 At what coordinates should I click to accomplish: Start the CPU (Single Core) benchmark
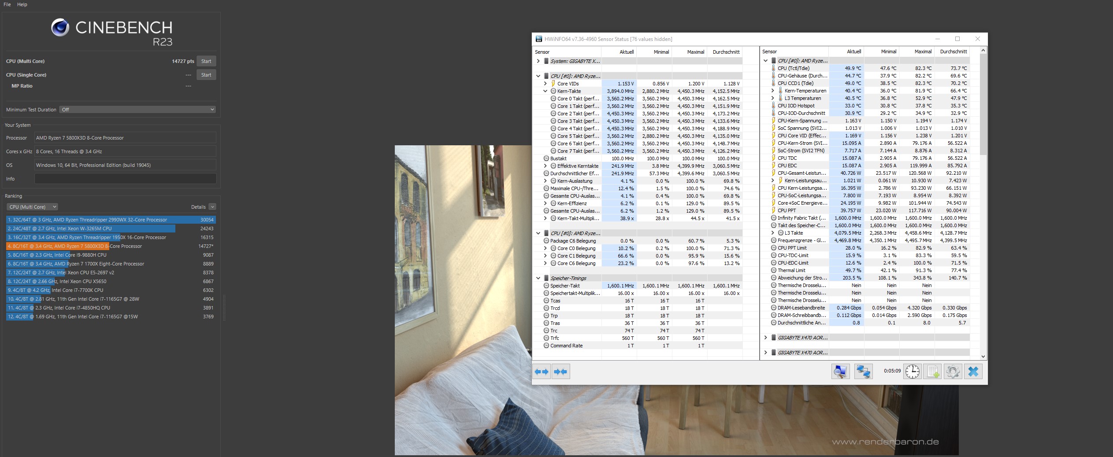coord(206,75)
